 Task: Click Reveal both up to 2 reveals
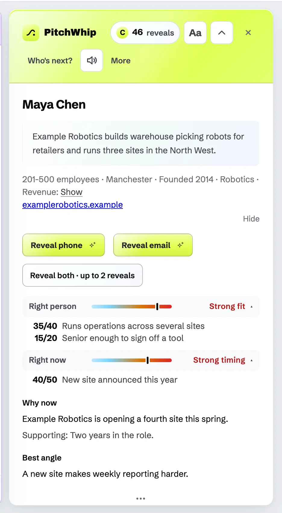83,275
